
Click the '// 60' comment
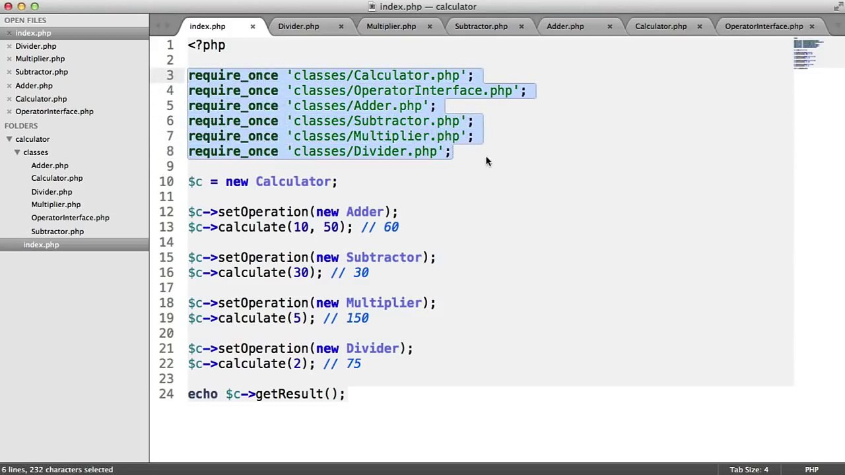[380, 227]
